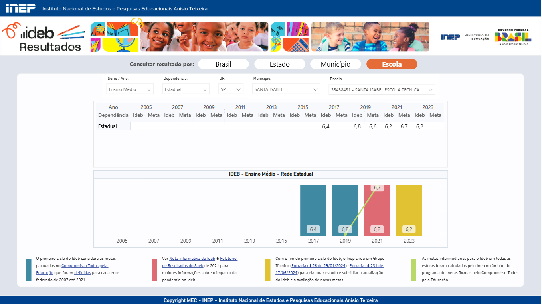542x306 pixels.
Task: Click the banner photo of smiling children
Action: click(x=204, y=37)
